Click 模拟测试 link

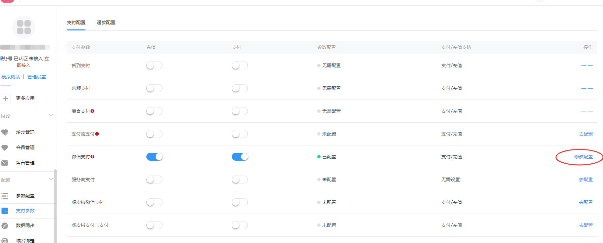point(11,77)
